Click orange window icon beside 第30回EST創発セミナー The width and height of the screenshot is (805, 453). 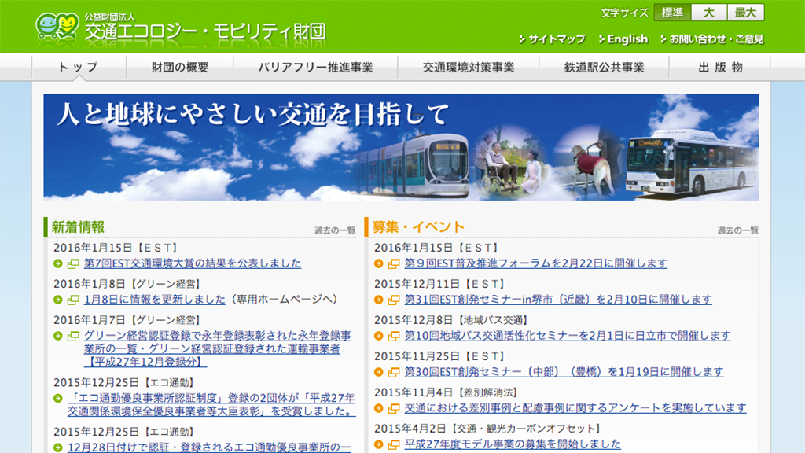[x=394, y=372]
